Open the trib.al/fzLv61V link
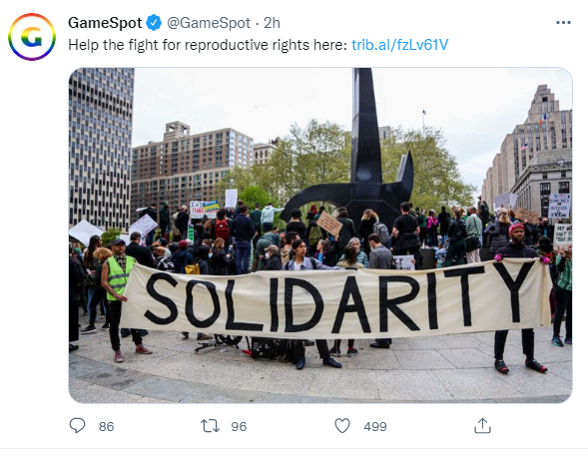Viewport: 588px width, 458px height. point(399,45)
